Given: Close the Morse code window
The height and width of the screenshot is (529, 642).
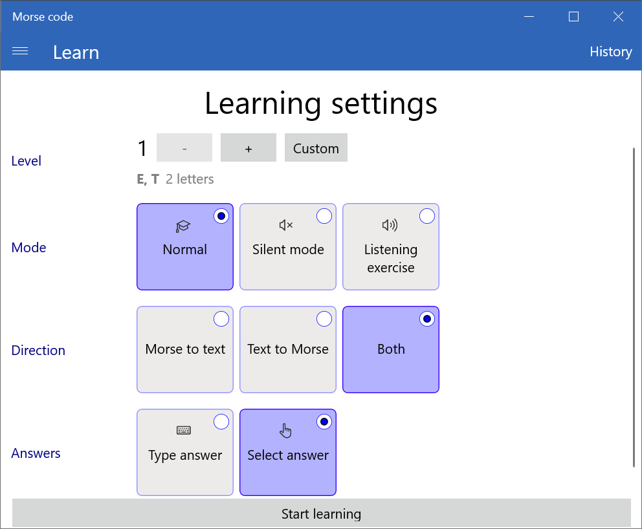Looking at the screenshot, I should click(618, 17).
